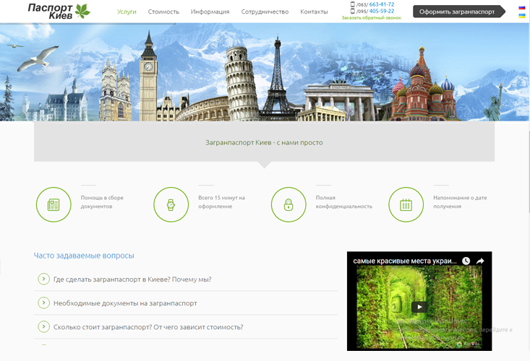This screenshot has height=361, width=530.
Task: Play the YouTube video
Action: point(419,307)
